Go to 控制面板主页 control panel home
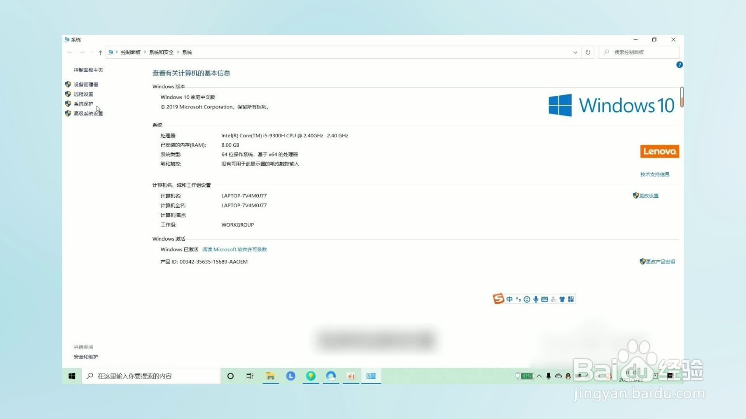 click(x=88, y=70)
